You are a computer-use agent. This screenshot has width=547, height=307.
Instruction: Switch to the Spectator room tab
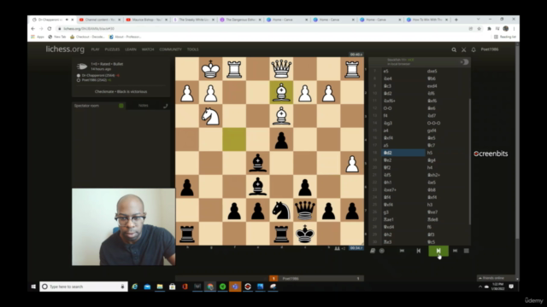point(86,106)
